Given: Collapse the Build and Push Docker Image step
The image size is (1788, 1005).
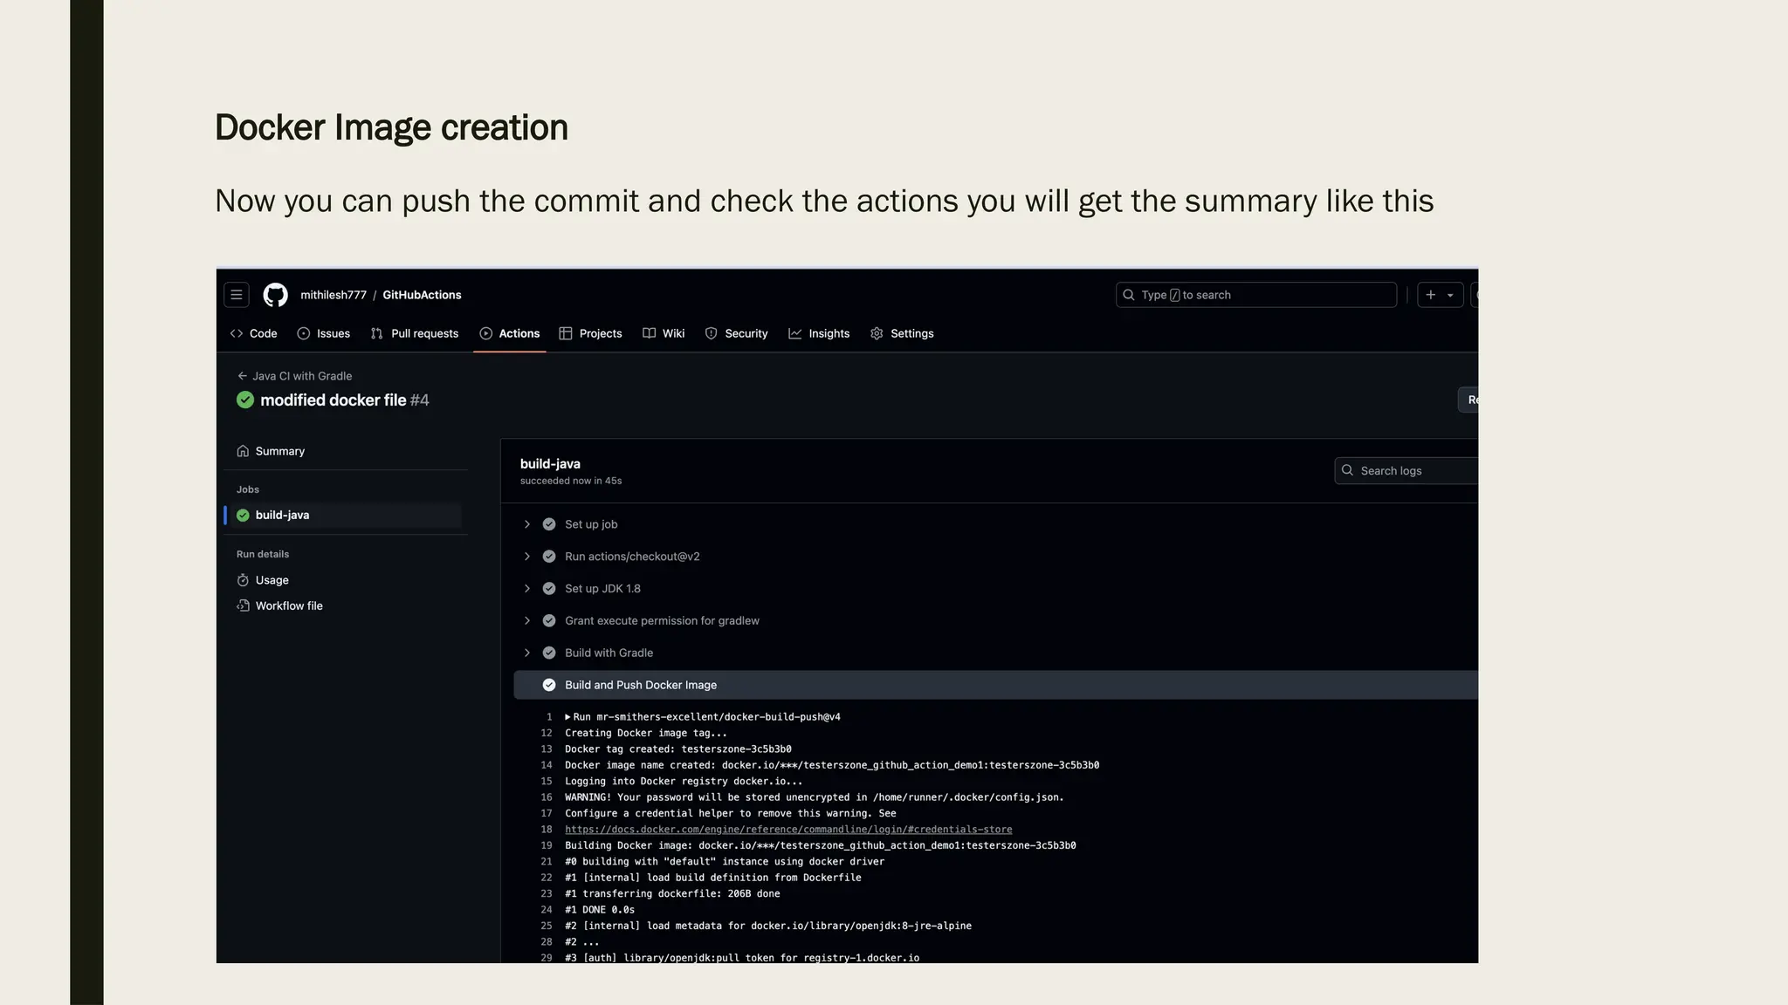Looking at the screenshot, I should 640,685.
